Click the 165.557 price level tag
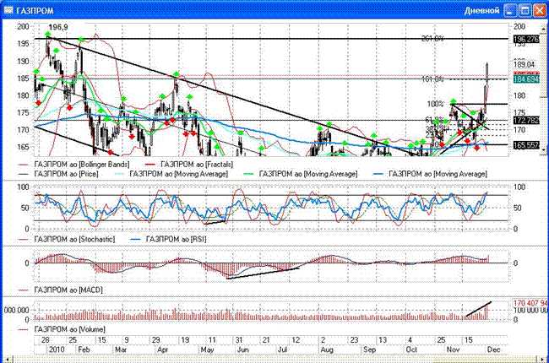The image size is (549, 363). [x=526, y=145]
